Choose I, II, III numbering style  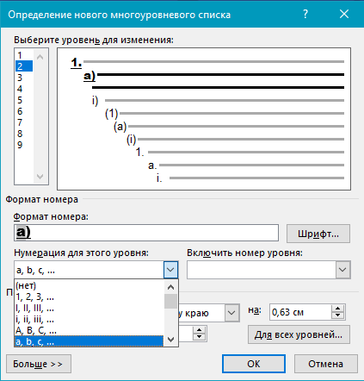89,308
